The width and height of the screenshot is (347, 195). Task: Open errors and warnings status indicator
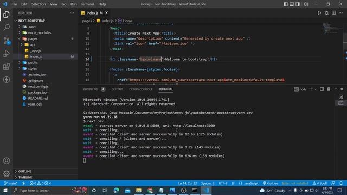[x=40, y=183]
